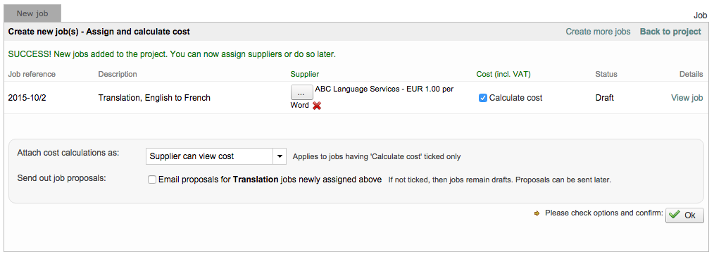Confirm options with the Ok button
Screen dimensions: 714x257
pos(684,215)
